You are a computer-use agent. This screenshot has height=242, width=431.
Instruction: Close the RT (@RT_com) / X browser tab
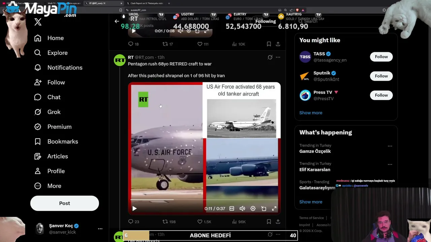(x=121, y=3)
